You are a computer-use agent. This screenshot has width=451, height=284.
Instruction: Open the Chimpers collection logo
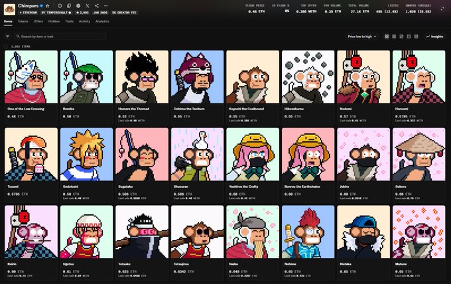coord(9,9)
